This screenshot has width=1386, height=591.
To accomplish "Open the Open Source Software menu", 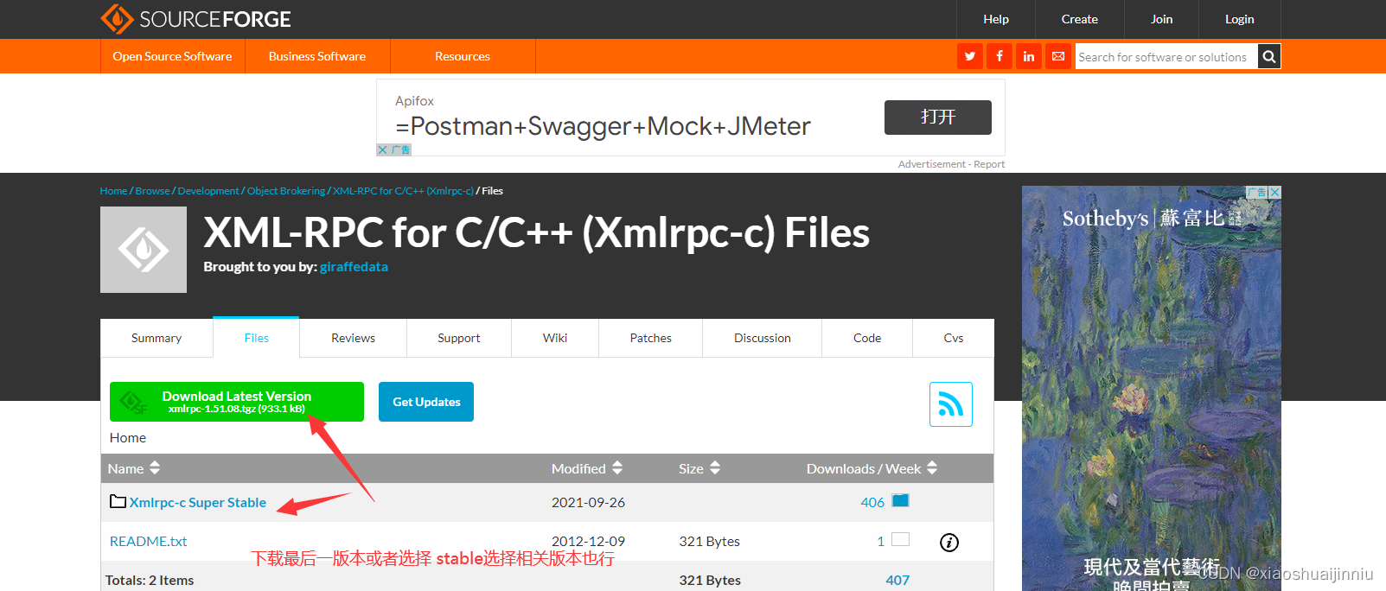I will click(172, 56).
